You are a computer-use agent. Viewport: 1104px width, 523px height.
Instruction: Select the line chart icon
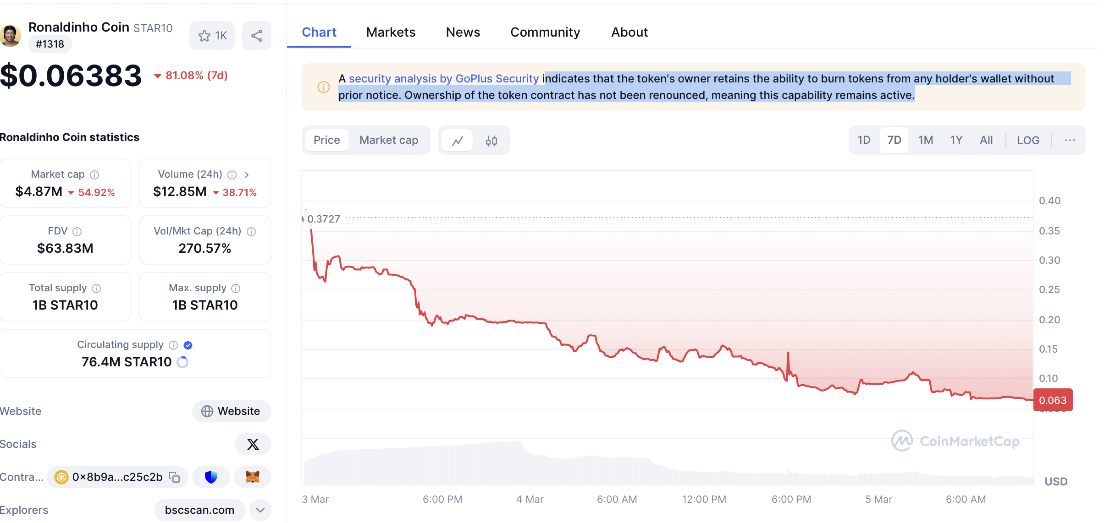point(457,141)
